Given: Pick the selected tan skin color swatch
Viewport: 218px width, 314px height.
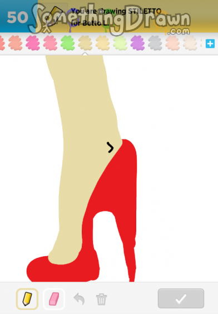Looking at the screenshot, I should click(85, 43).
